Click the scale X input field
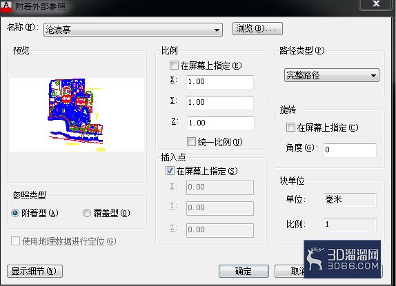This screenshot has height=286, width=396. (x=220, y=82)
